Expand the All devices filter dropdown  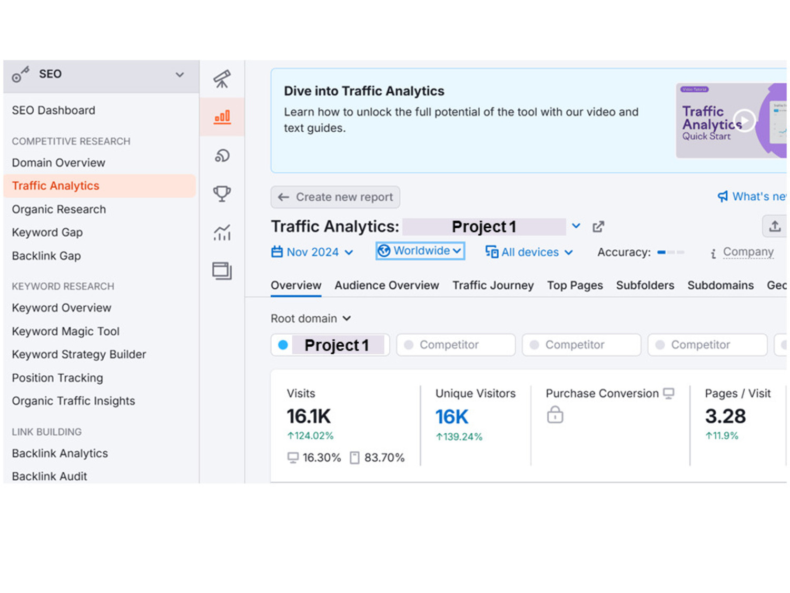click(x=529, y=252)
